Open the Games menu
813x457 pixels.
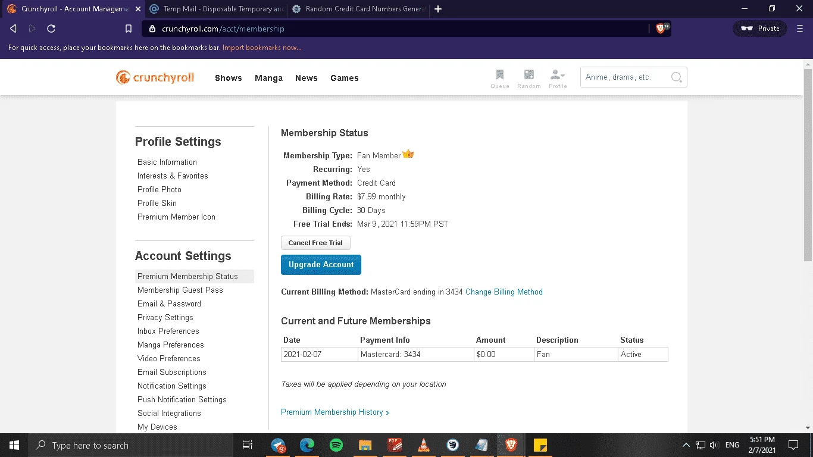[x=345, y=78]
